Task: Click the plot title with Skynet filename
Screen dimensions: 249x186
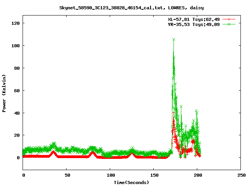Action: [x=132, y=8]
